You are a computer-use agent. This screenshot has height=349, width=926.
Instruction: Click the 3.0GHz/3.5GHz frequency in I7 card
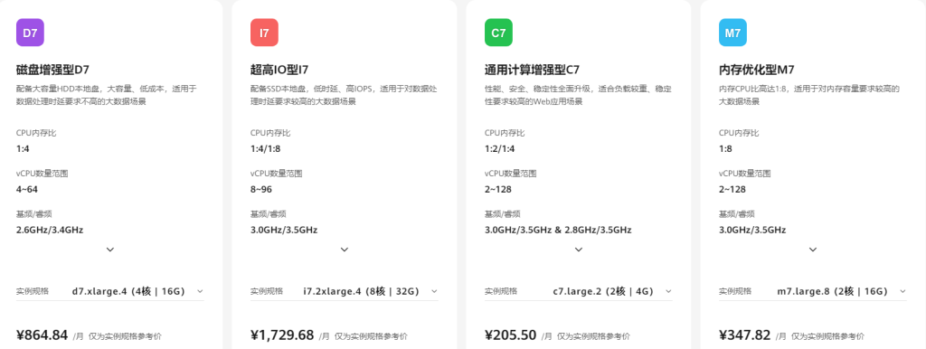[x=284, y=230]
